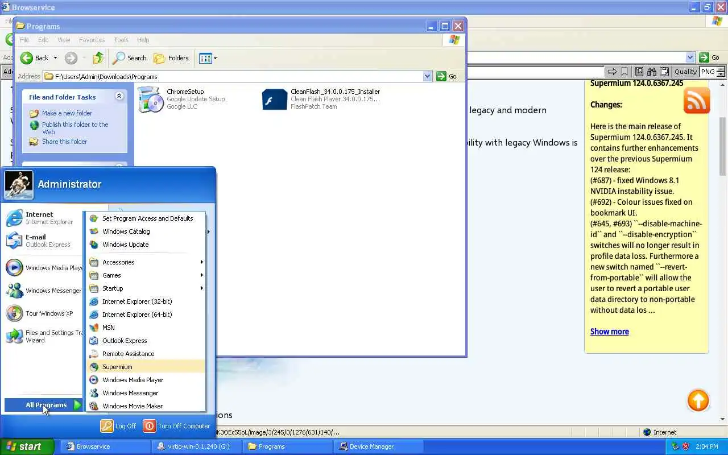Screen dimensions: 728x455
Task: Open Files and Settings Transfer Wizard
Action: pyautogui.click(x=43, y=336)
